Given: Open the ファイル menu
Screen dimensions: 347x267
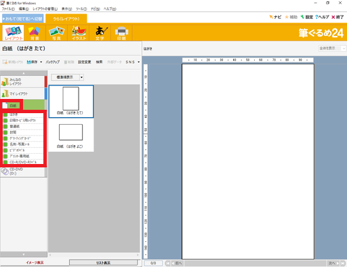Looking at the screenshot, I should tap(8, 9).
